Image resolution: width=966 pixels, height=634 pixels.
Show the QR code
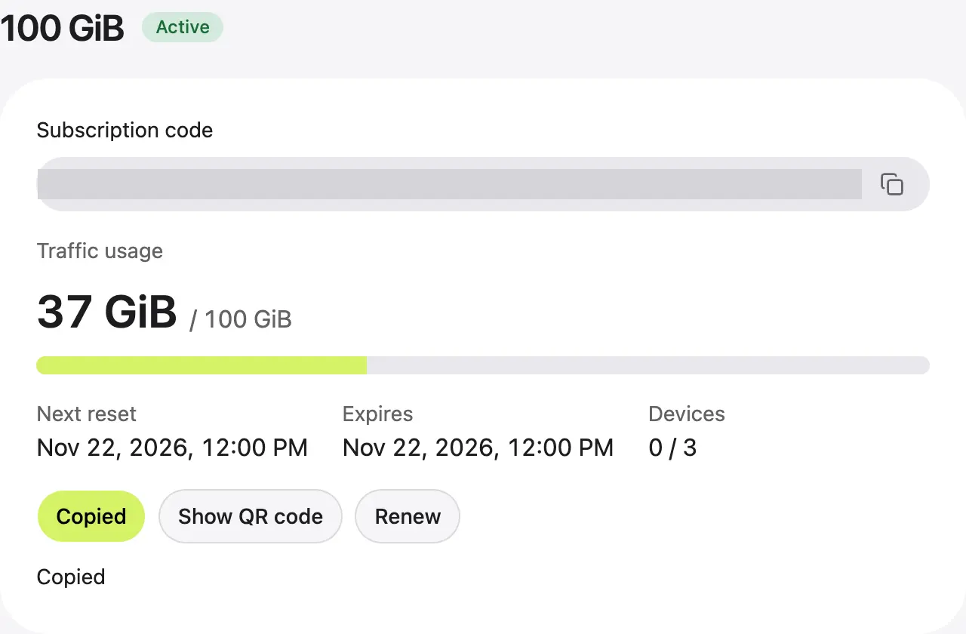[x=251, y=516]
